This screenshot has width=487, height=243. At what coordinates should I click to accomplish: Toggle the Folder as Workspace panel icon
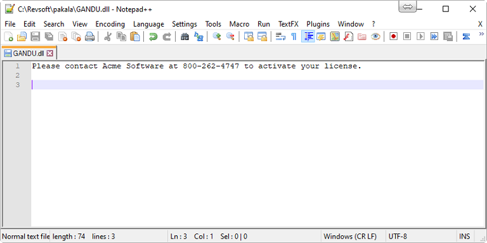[362, 37]
